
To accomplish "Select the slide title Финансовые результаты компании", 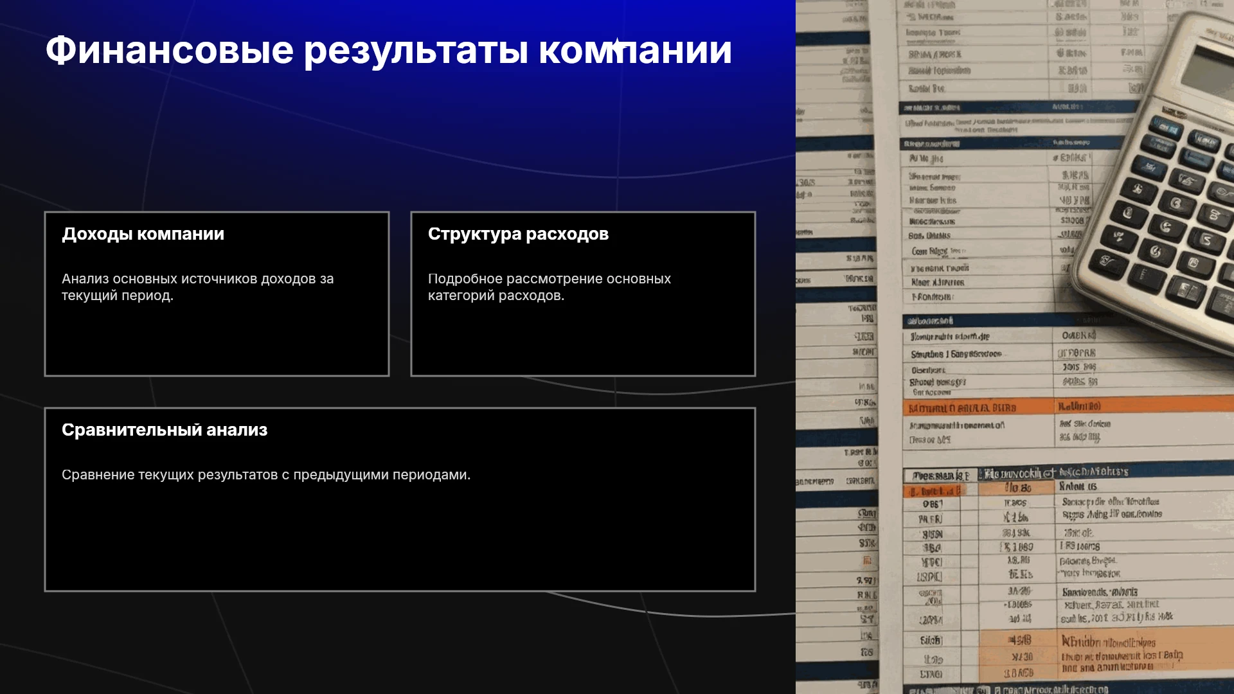I will [x=388, y=50].
